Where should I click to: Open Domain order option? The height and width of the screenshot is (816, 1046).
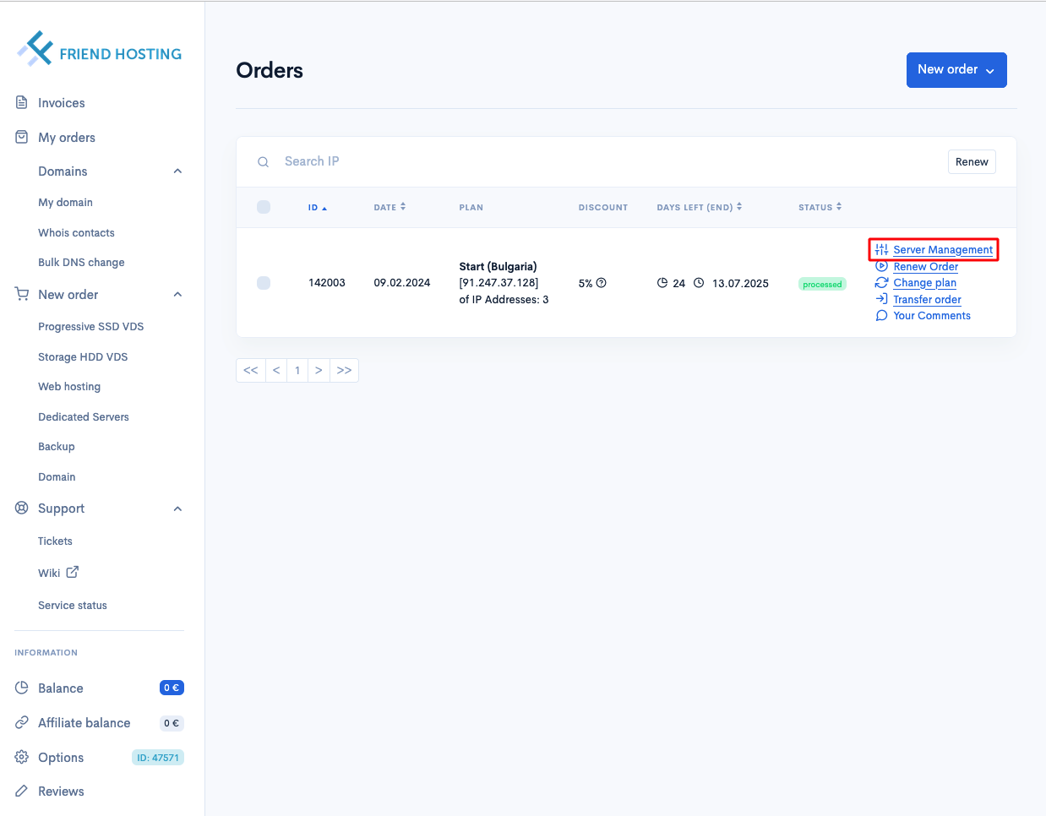[57, 477]
